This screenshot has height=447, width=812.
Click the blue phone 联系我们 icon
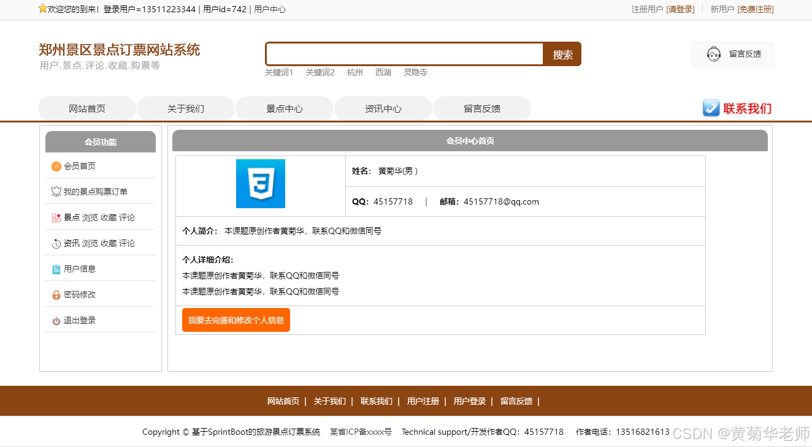coord(711,108)
